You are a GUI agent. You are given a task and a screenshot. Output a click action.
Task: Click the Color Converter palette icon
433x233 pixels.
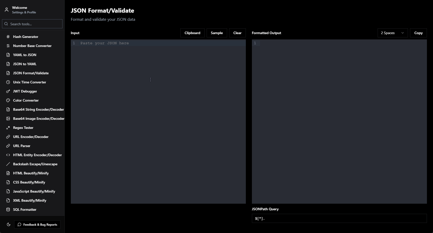8,100
